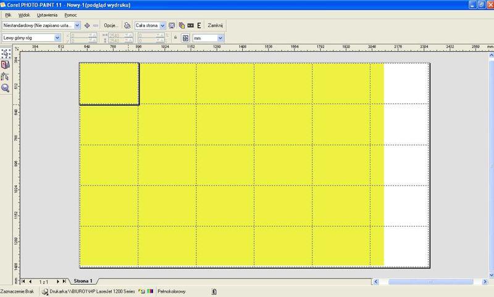Image resolution: width=494 pixels, height=297 pixels.
Task: Select the Marks Placement tool
Action: point(6,76)
